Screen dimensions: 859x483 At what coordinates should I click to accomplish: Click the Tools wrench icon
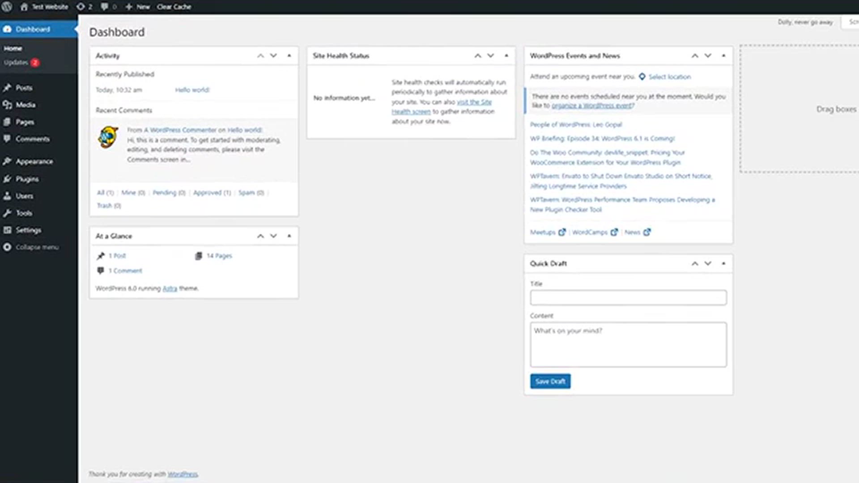click(7, 213)
